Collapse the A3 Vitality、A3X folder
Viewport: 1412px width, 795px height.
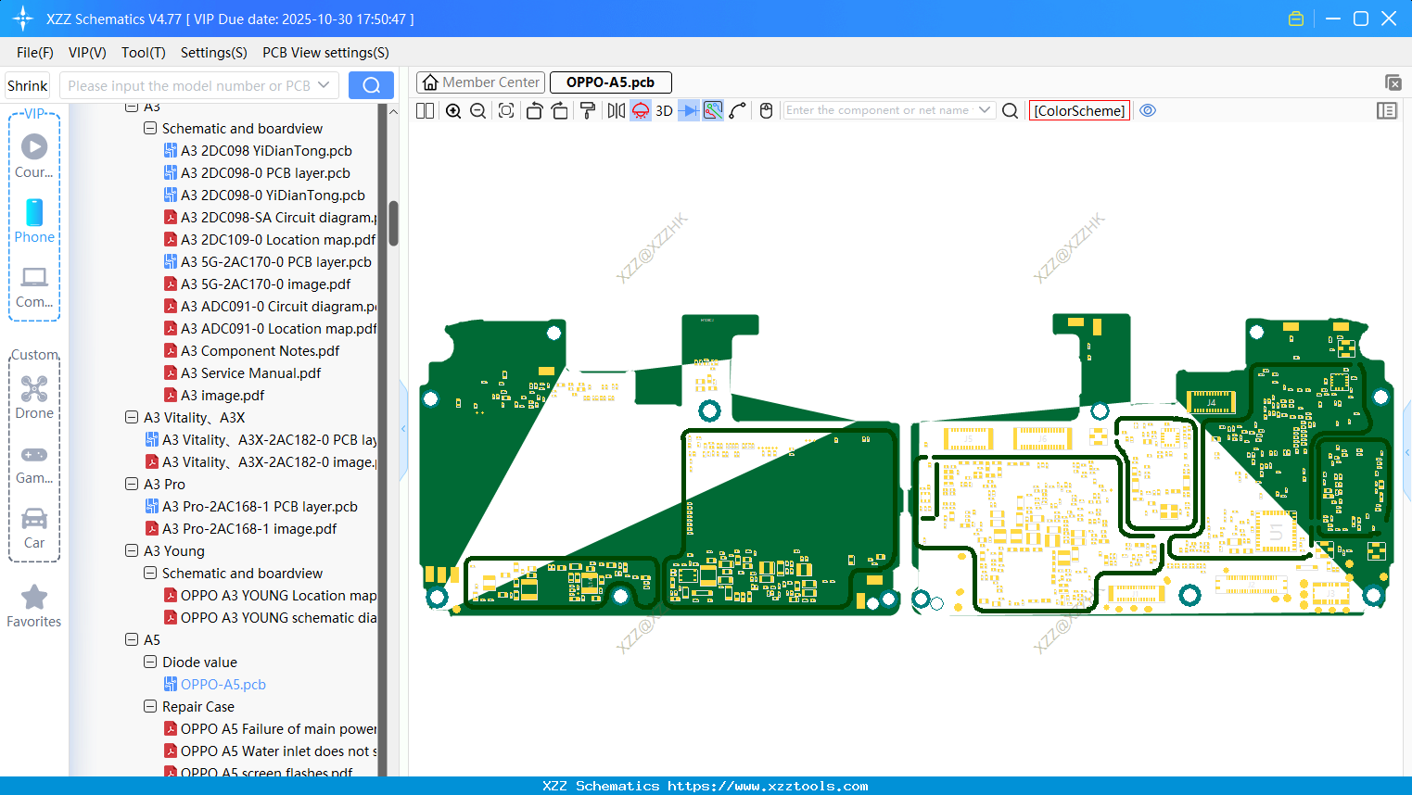pos(132,418)
